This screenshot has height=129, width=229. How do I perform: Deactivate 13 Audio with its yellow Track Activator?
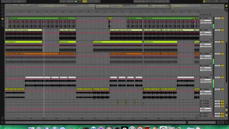tap(222, 77)
